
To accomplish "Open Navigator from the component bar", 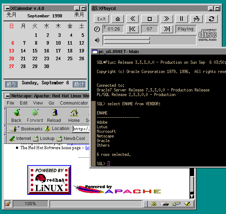I will coord(153,204).
